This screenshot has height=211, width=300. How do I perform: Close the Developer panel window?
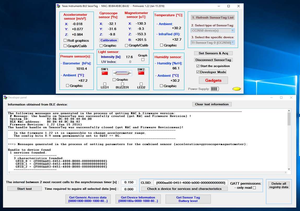(291, 98)
